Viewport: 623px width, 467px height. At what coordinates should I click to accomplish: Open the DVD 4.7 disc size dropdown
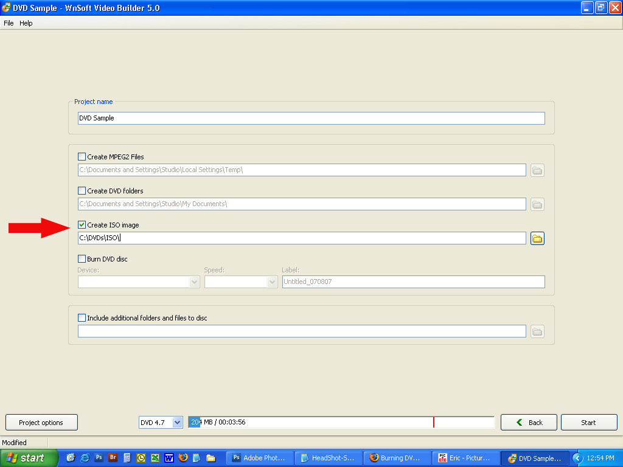click(x=177, y=423)
